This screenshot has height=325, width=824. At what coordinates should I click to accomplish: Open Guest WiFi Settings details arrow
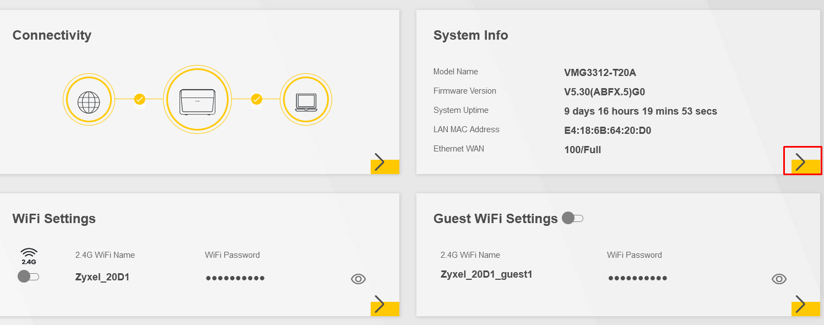(x=805, y=305)
